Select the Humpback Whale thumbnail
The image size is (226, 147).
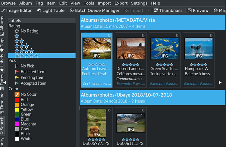click(x=199, y=48)
